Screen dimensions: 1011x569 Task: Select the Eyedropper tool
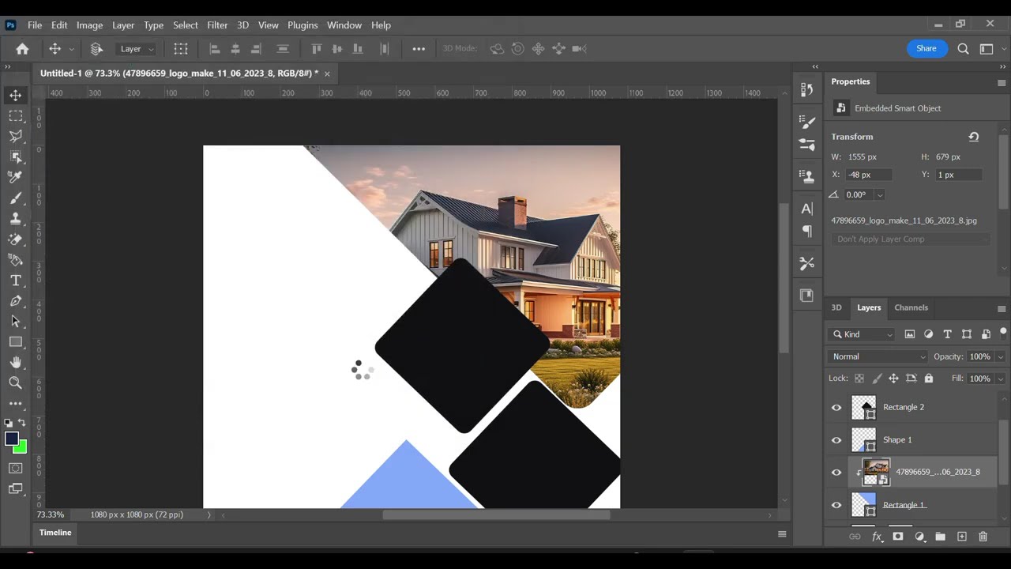(16, 178)
